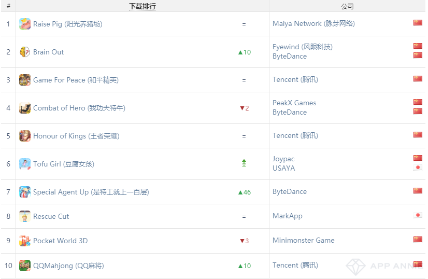Click the Tofu Girl app icon
The height and width of the screenshot is (279, 428).
25,164
